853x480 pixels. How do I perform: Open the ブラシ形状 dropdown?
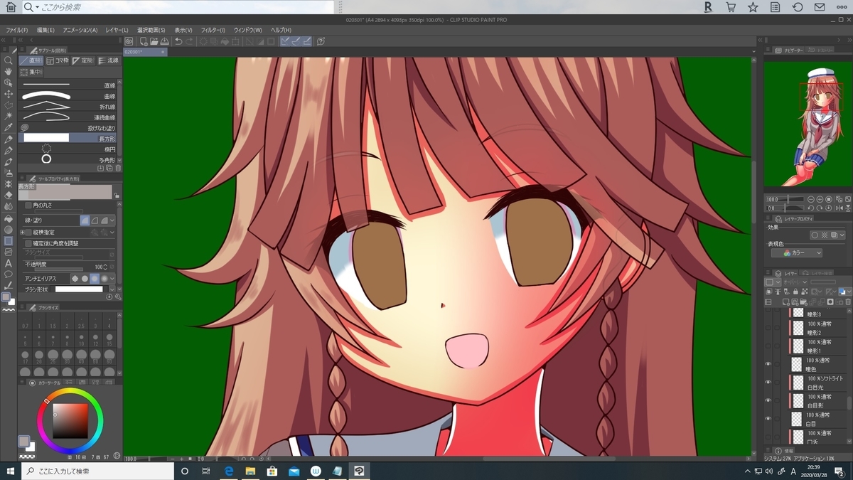coord(112,289)
